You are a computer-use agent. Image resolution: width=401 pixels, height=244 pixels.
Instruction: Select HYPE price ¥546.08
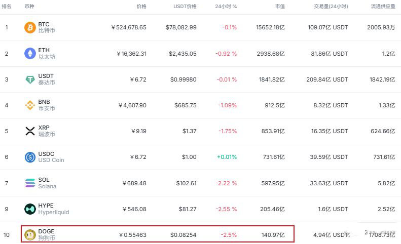pyautogui.click(x=134, y=209)
